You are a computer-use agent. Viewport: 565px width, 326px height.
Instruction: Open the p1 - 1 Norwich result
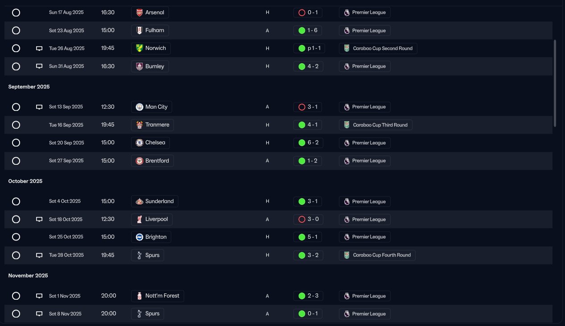coord(309,48)
